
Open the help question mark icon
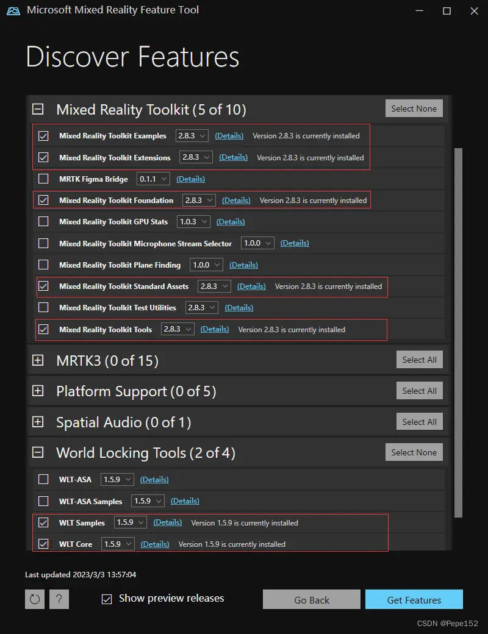[x=59, y=599]
